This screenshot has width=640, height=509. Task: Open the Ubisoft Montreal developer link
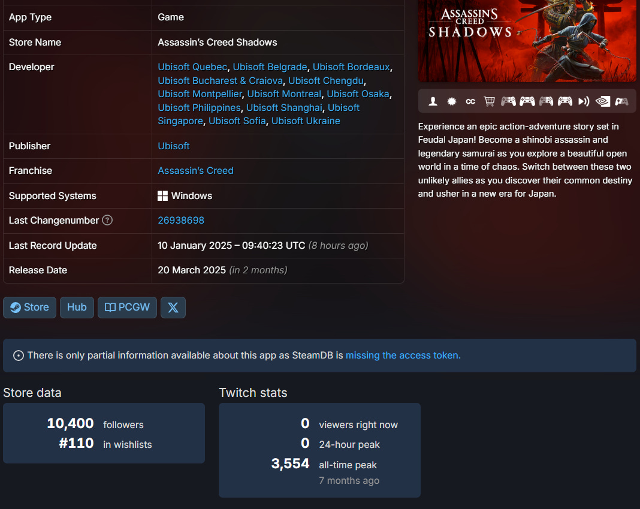(x=284, y=94)
